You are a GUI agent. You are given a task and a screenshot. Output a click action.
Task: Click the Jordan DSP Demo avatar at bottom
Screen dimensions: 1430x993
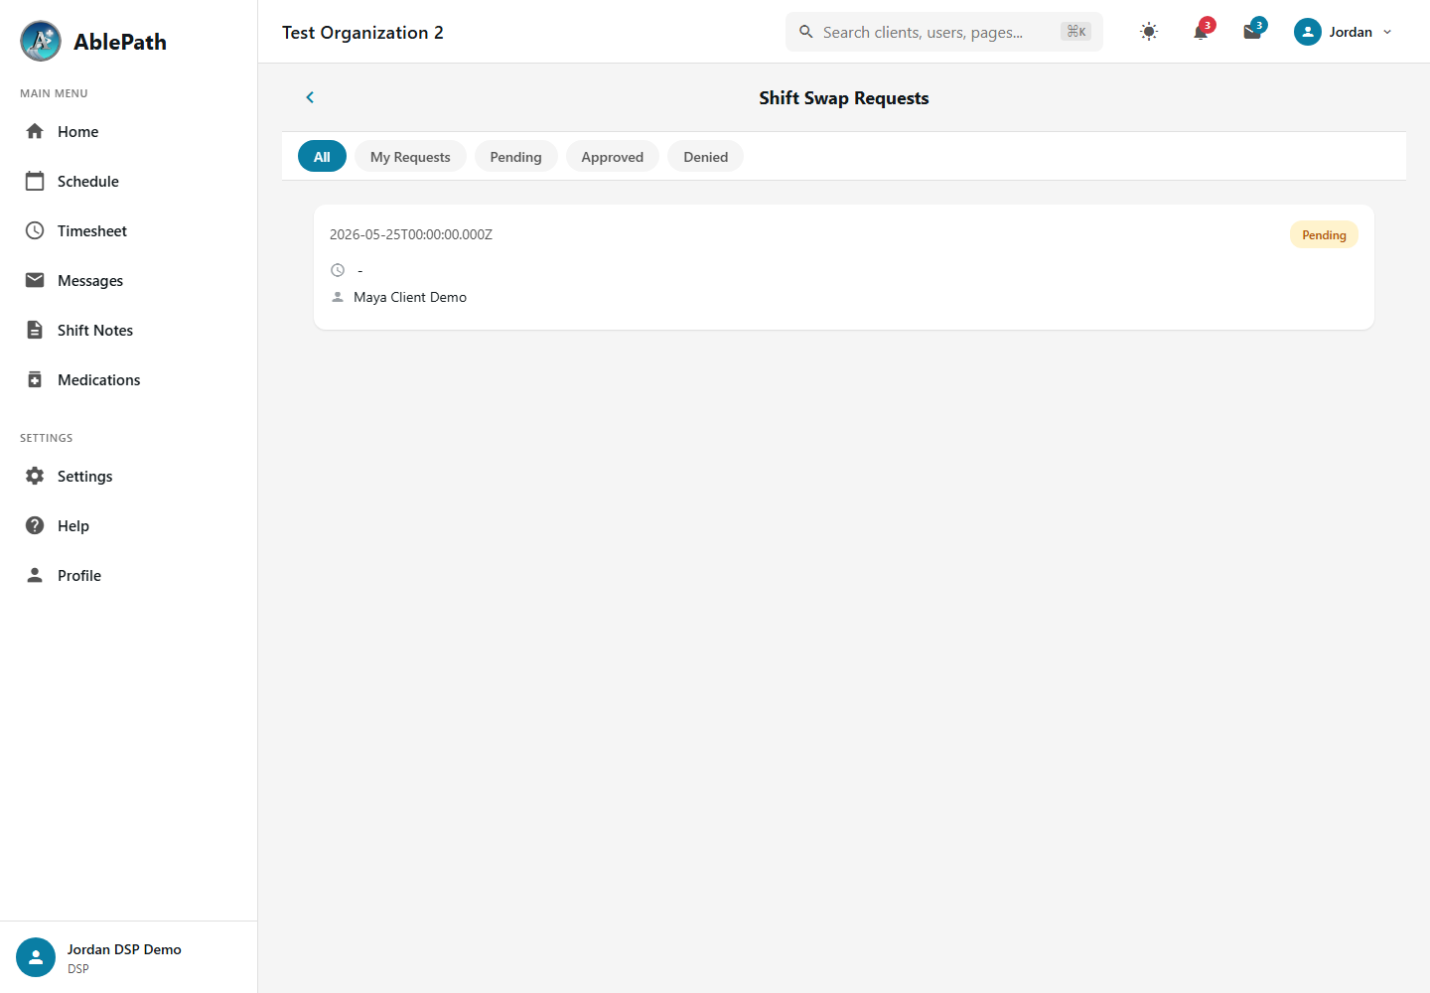pyautogui.click(x=36, y=957)
